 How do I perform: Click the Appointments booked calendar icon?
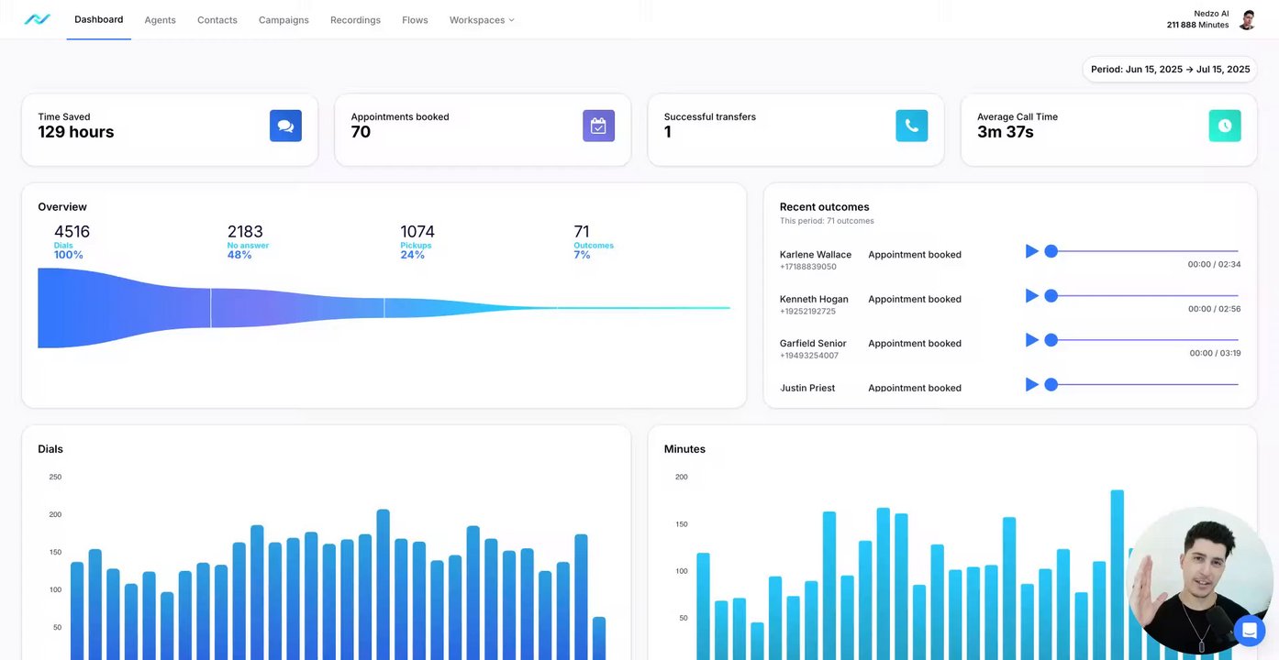(598, 126)
